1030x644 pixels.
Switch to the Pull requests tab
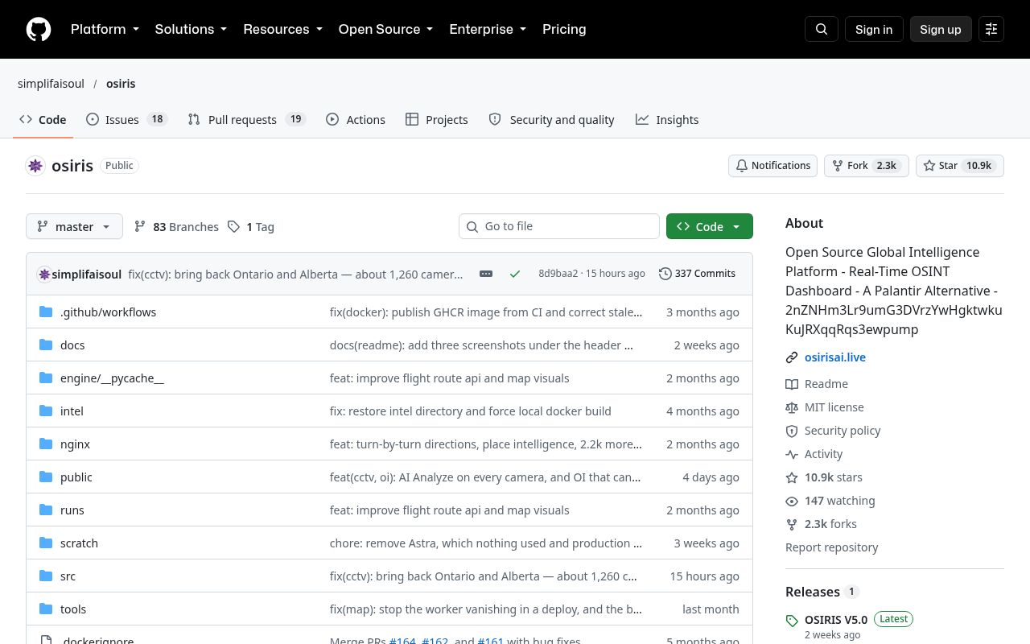click(246, 119)
